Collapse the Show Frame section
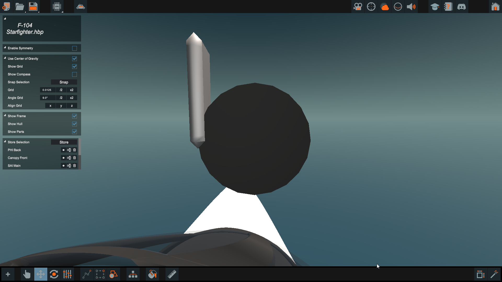The width and height of the screenshot is (502, 282). pos(5,115)
